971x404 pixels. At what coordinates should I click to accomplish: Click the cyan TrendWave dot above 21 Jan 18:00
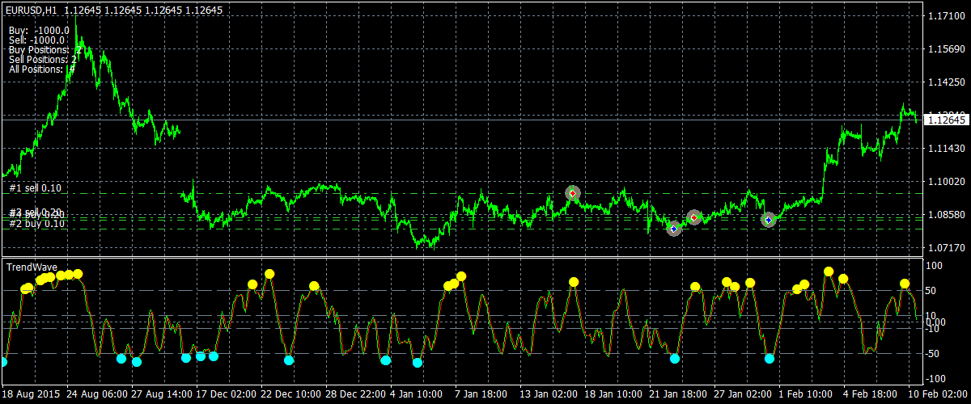(x=675, y=358)
